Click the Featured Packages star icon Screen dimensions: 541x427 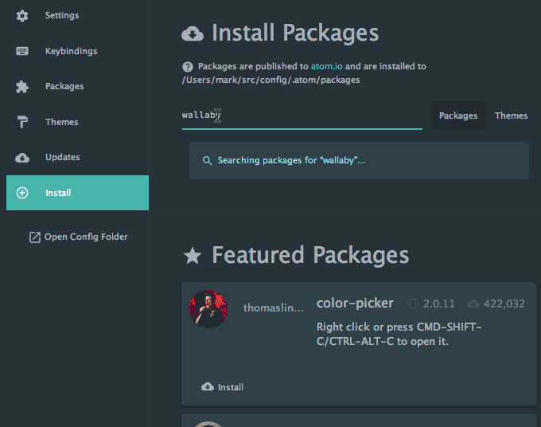click(193, 256)
